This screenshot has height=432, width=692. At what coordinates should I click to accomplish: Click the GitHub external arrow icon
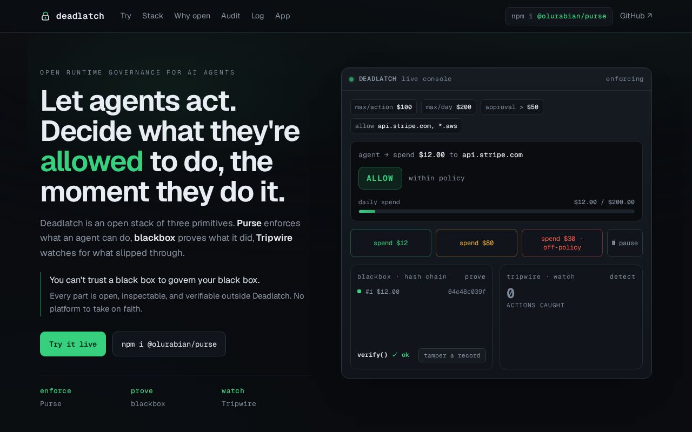pyautogui.click(x=650, y=16)
